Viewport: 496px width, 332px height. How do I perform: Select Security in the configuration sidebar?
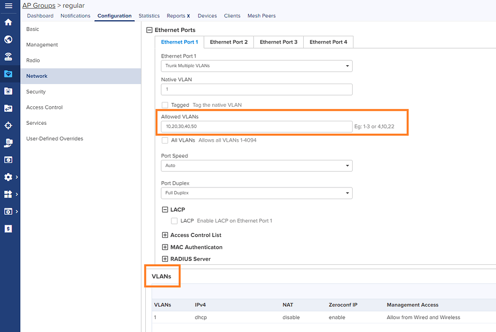coord(36,92)
